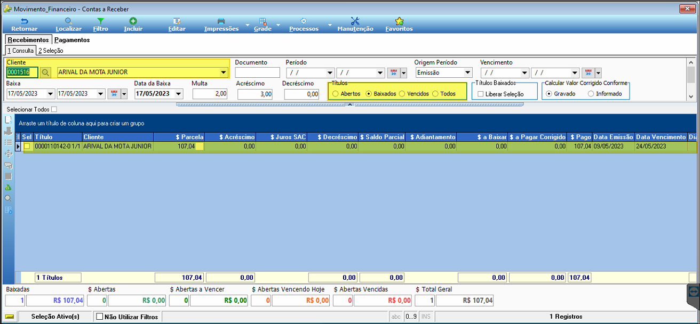Sort by the Título column header
Viewport: 700px width, 324px height.
point(58,137)
